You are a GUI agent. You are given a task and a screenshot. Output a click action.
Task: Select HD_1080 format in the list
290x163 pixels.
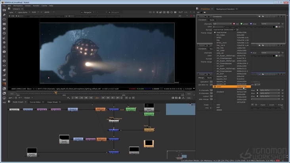click(232, 50)
